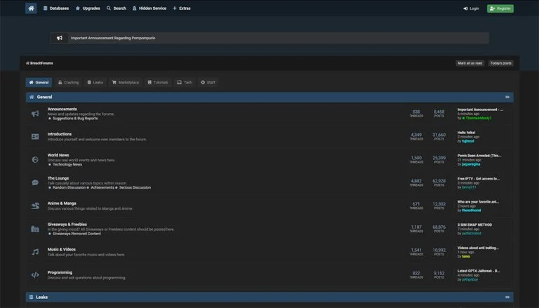Open Giveaways Removed Content subforum
This screenshot has height=308, width=539.
pos(76,234)
